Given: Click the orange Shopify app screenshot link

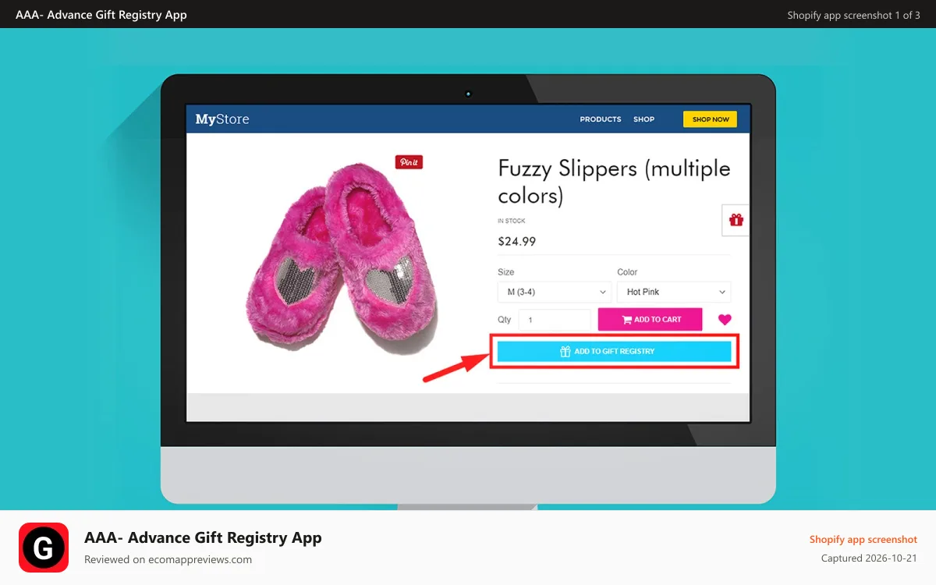Looking at the screenshot, I should (863, 540).
